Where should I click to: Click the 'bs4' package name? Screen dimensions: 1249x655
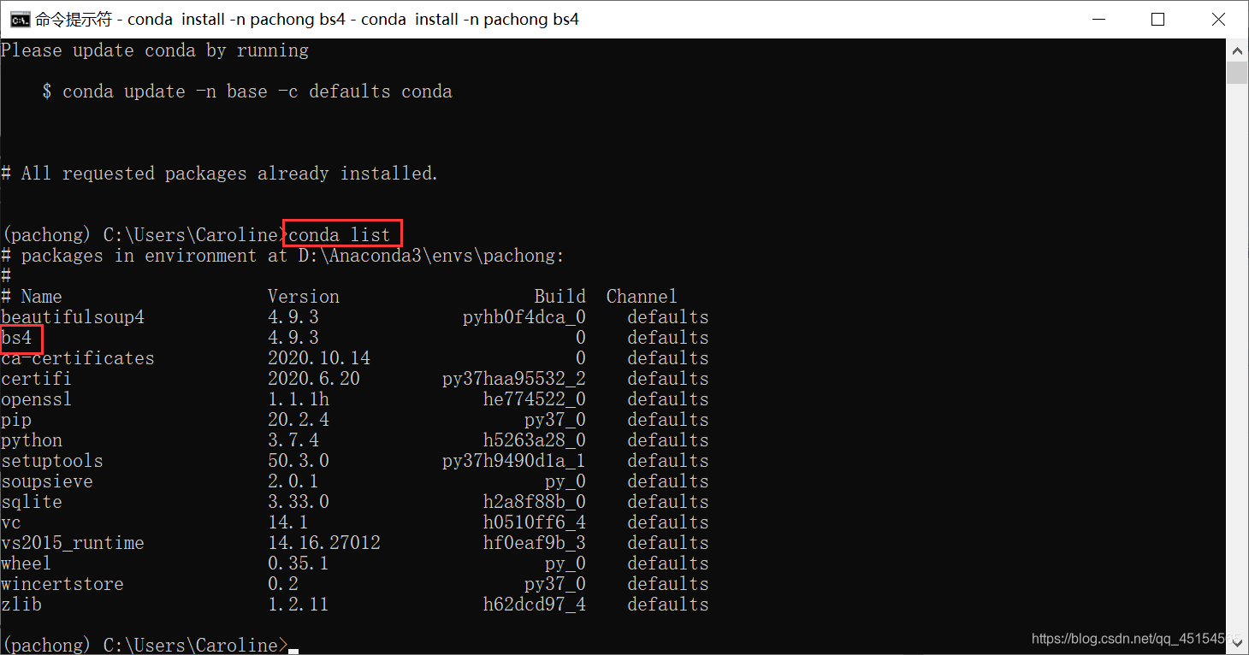click(16, 338)
